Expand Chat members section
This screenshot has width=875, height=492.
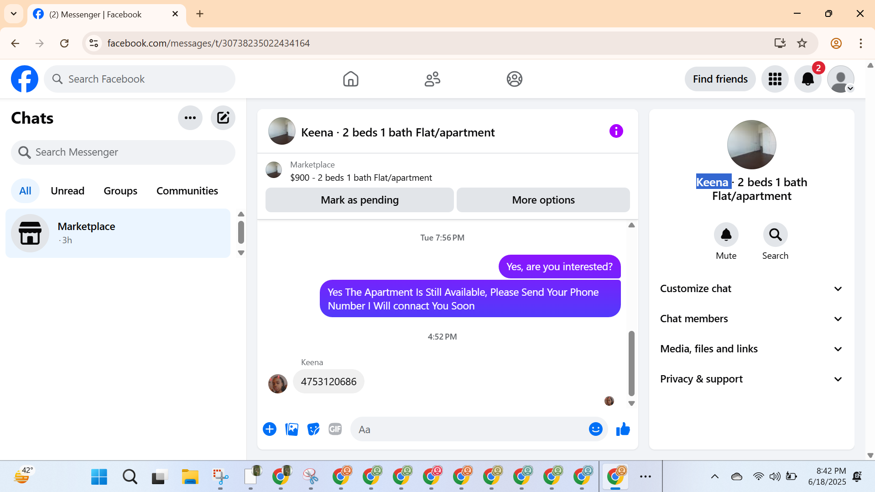tap(751, 319)
